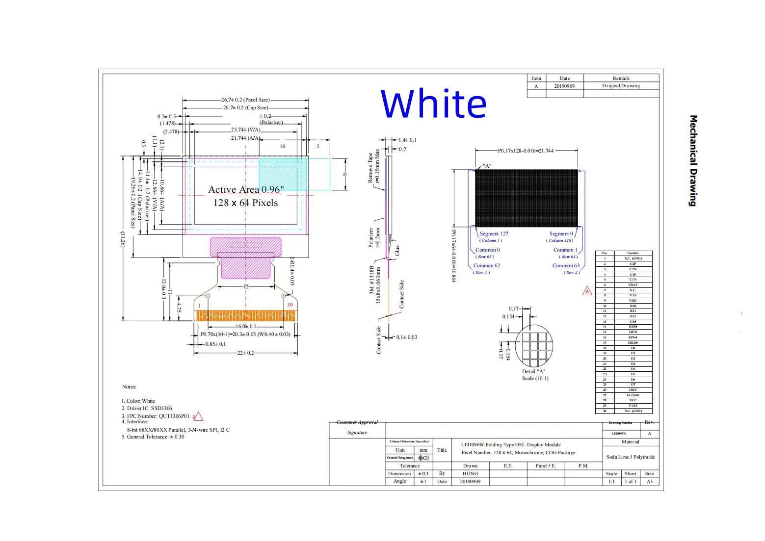Click the "Signature" label

coord(357,432)
